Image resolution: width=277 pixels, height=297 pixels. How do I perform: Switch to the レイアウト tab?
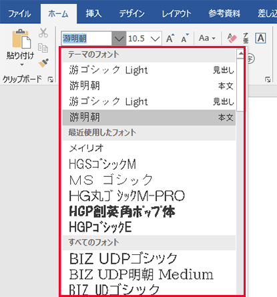pyautogui.click(x=176, y=14)
